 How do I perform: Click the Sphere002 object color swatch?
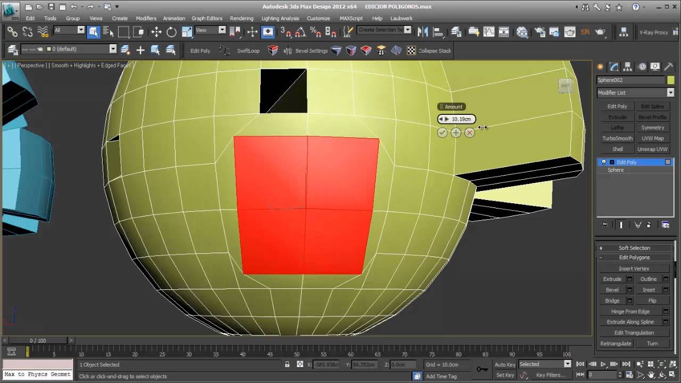pos(670,80)
